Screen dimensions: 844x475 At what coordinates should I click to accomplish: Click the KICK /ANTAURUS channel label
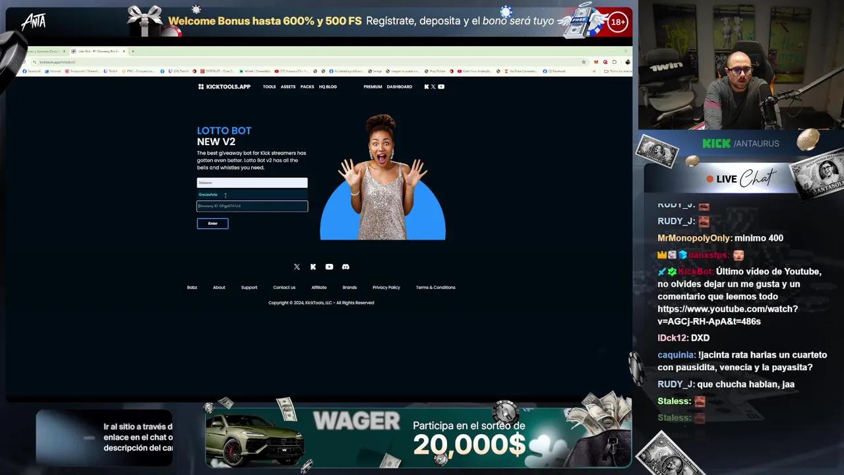(x=740, y=143)
